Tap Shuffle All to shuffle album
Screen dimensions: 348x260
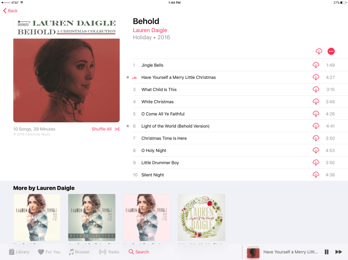pyautogui.click(x=105, y=129)
